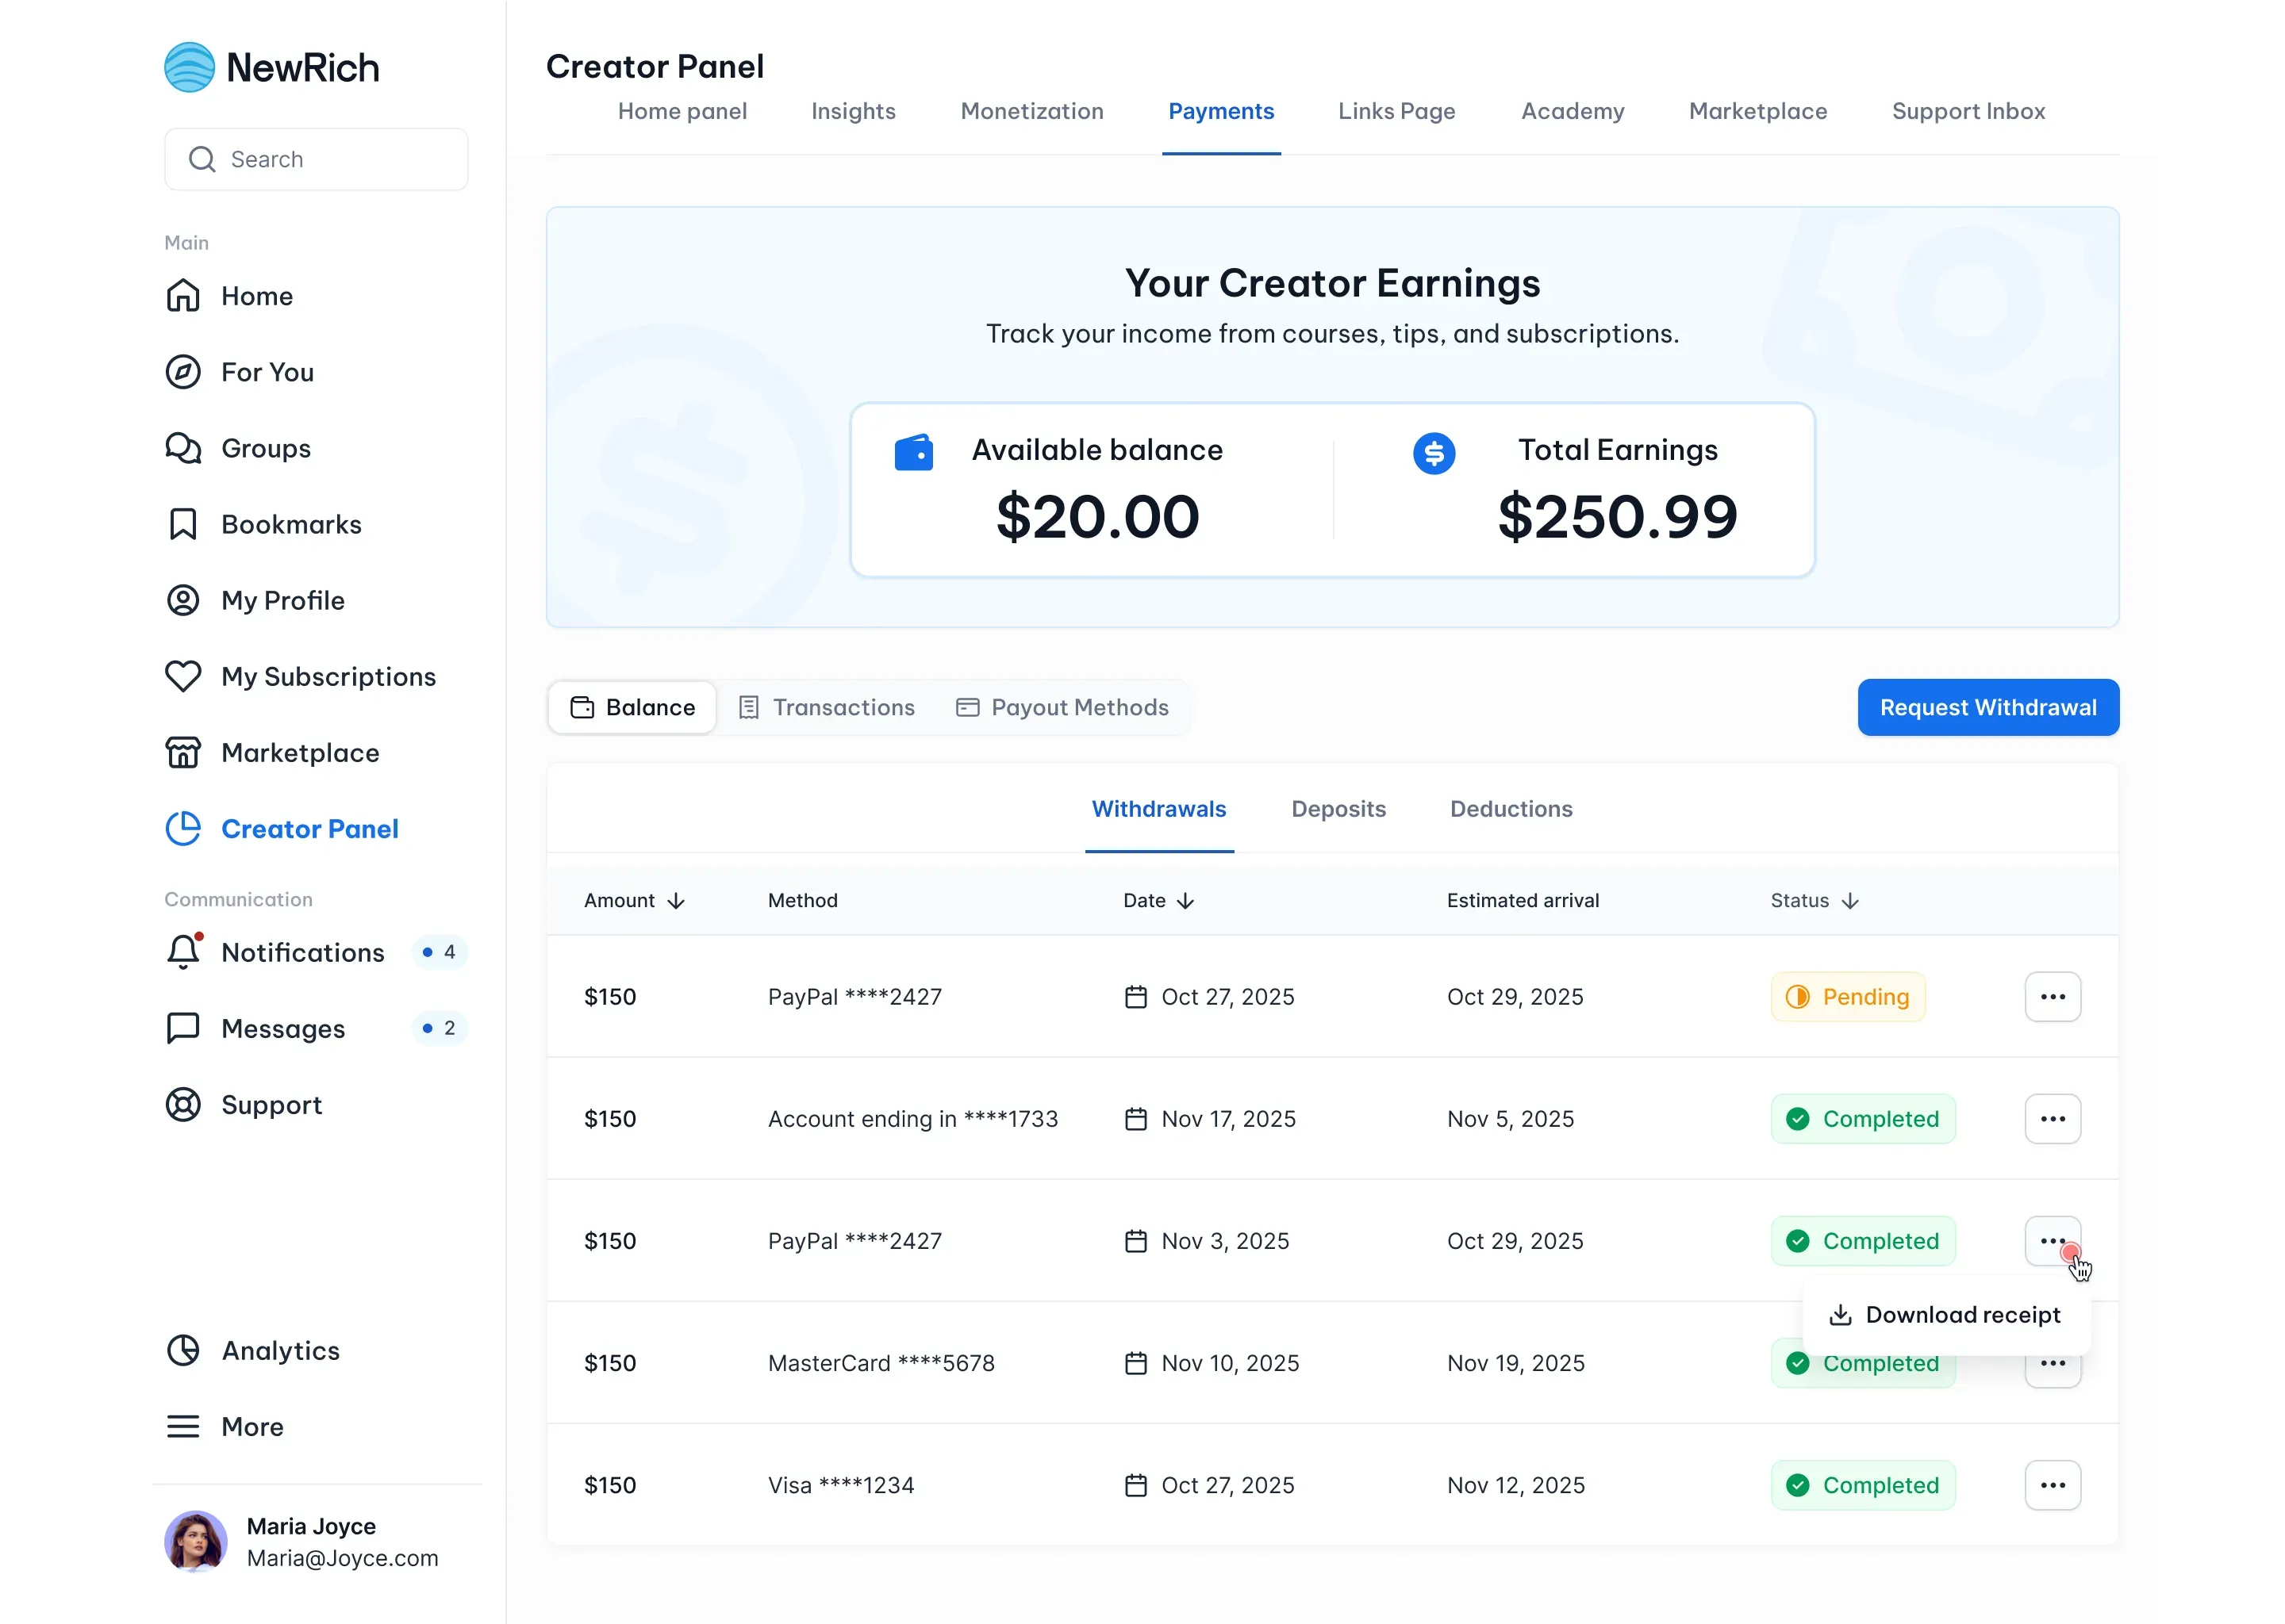Viewport: 2285px width, 1624px height.
Task: Switch to Home panel tab
Action: point(682,111)
